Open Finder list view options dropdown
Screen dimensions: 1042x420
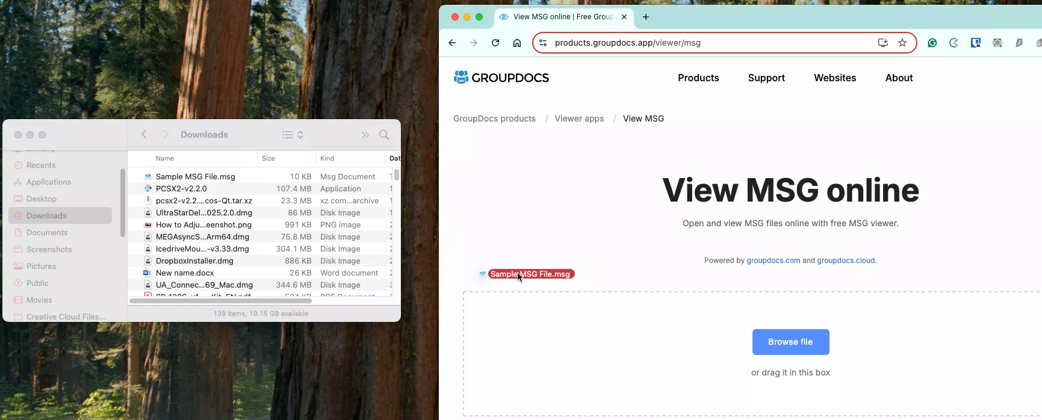click(x=293, y=135)
